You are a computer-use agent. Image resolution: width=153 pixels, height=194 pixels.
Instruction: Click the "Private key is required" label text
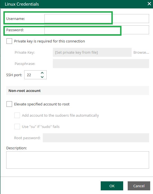49,41
